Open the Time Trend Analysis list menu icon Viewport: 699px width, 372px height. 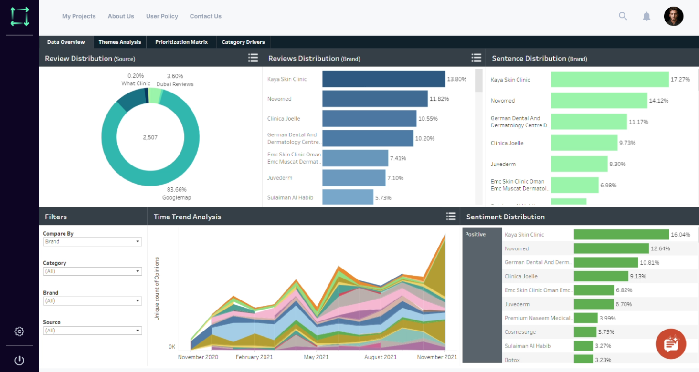451,216
